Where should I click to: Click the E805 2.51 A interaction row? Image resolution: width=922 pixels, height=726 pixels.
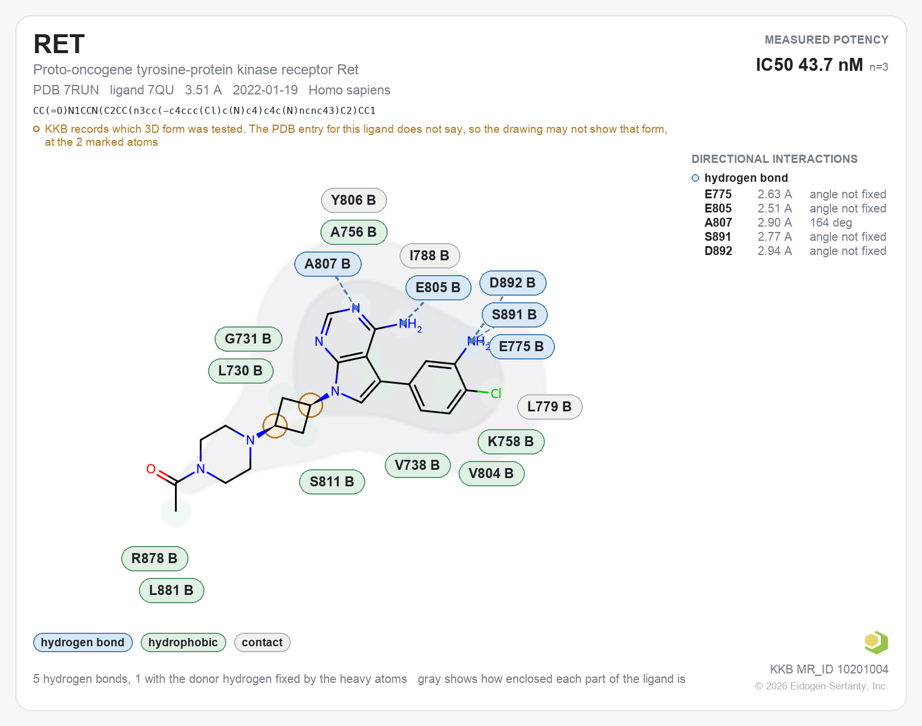(x=796, y=208)
